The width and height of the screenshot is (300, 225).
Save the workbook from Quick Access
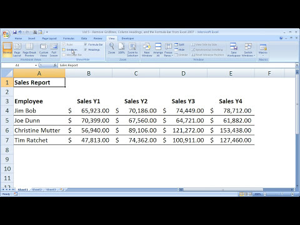[15, 32]
